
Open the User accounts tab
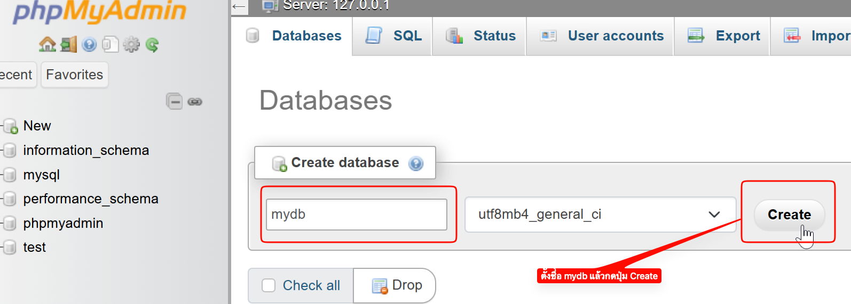point(601,36)
